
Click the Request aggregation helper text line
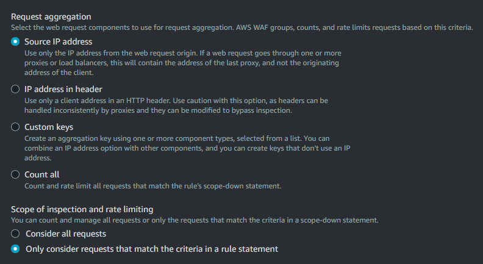(x=241, y=27)
